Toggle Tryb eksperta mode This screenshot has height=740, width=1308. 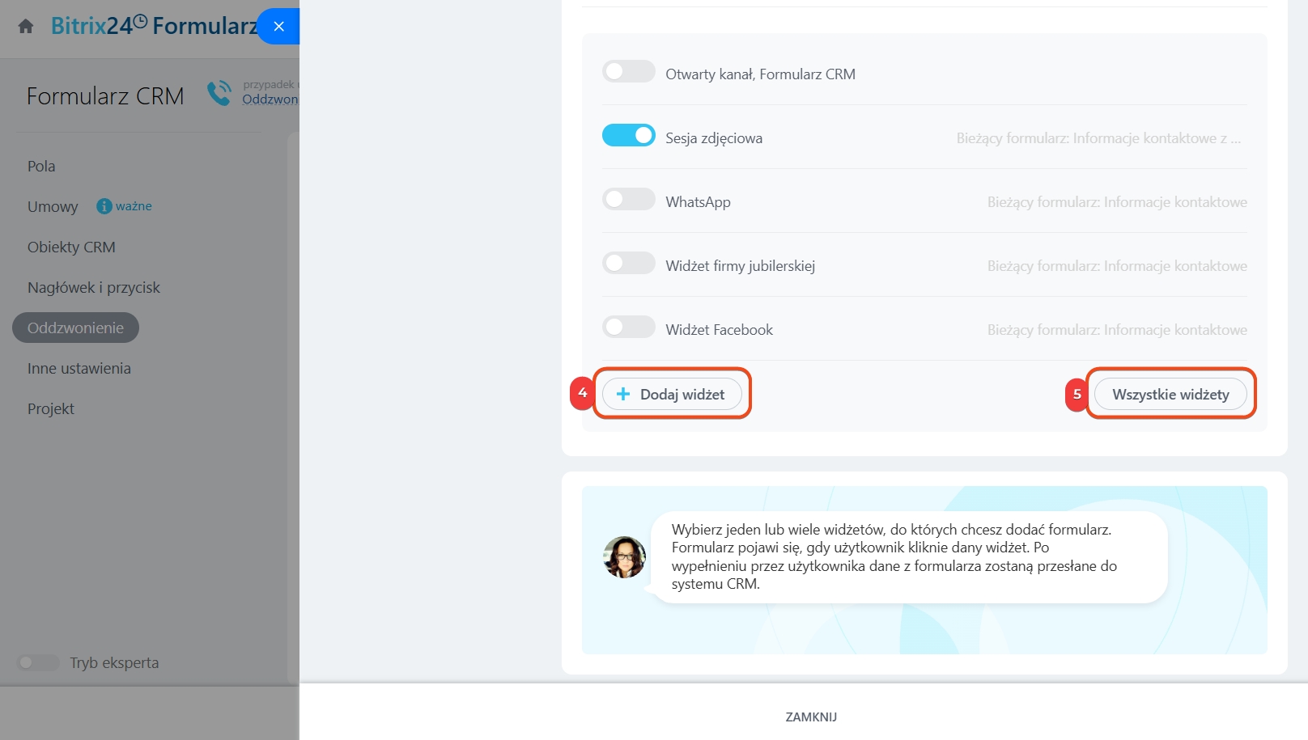pyautogui.click(x=38, y=663)
